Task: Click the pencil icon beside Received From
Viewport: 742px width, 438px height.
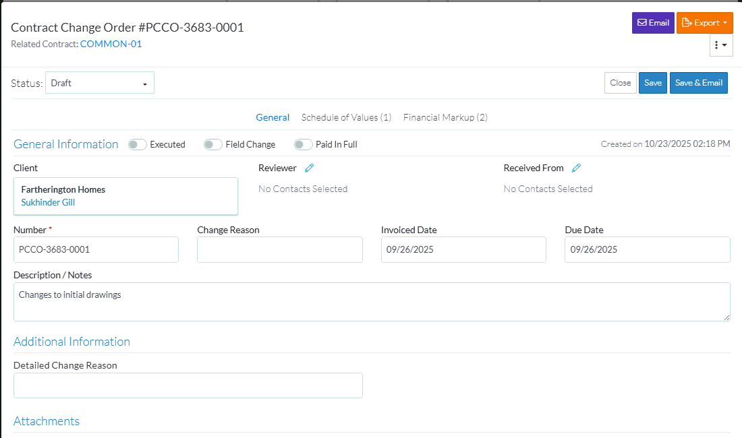Action: tap(577, 168)
